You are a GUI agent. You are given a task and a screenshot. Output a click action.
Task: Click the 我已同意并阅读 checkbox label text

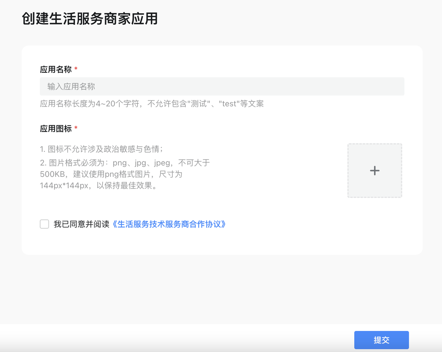pyautogui.click(x=81, y=224)
